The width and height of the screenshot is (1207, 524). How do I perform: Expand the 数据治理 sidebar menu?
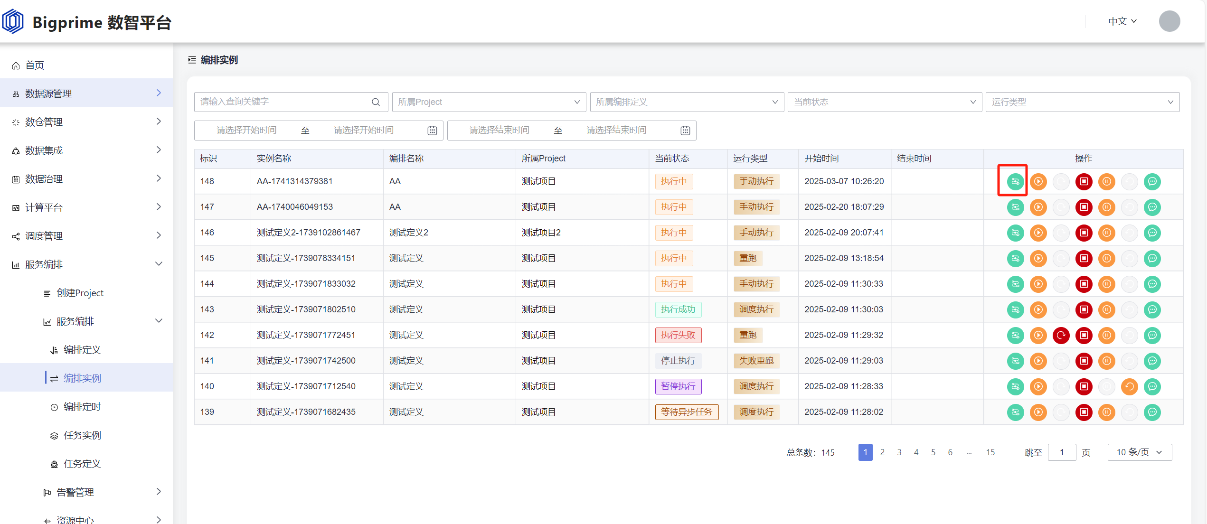[86, 178]
